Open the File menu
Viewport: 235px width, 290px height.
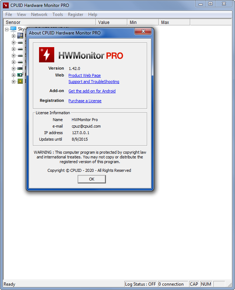(x=9, y=14)
